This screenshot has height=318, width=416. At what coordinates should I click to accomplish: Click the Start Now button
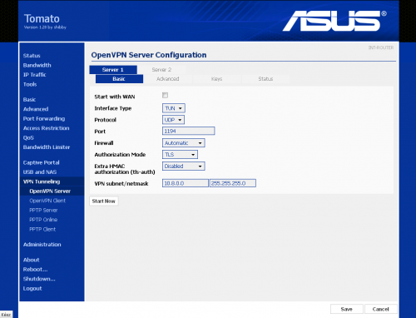[x=104, y=201]
